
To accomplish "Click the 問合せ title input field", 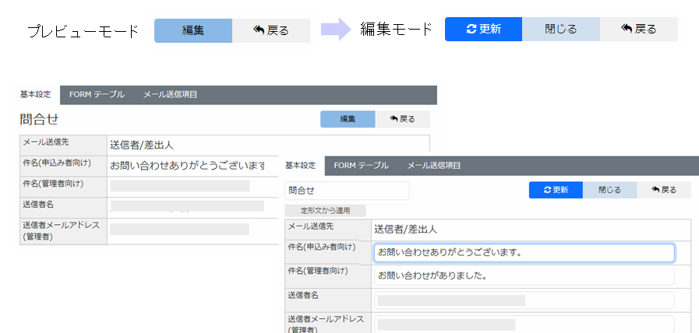I will [x=347, y=191].
